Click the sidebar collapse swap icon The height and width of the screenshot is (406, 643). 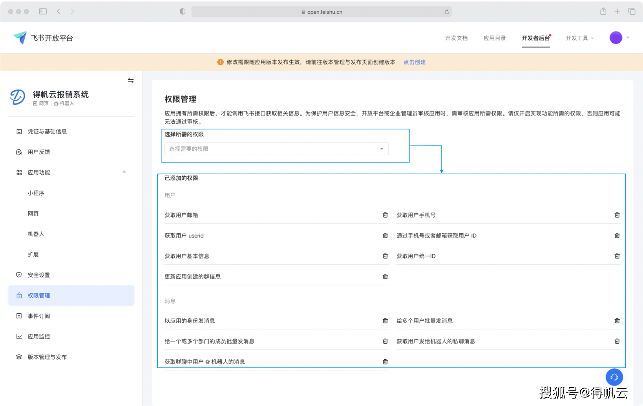[x=131, y=80]
